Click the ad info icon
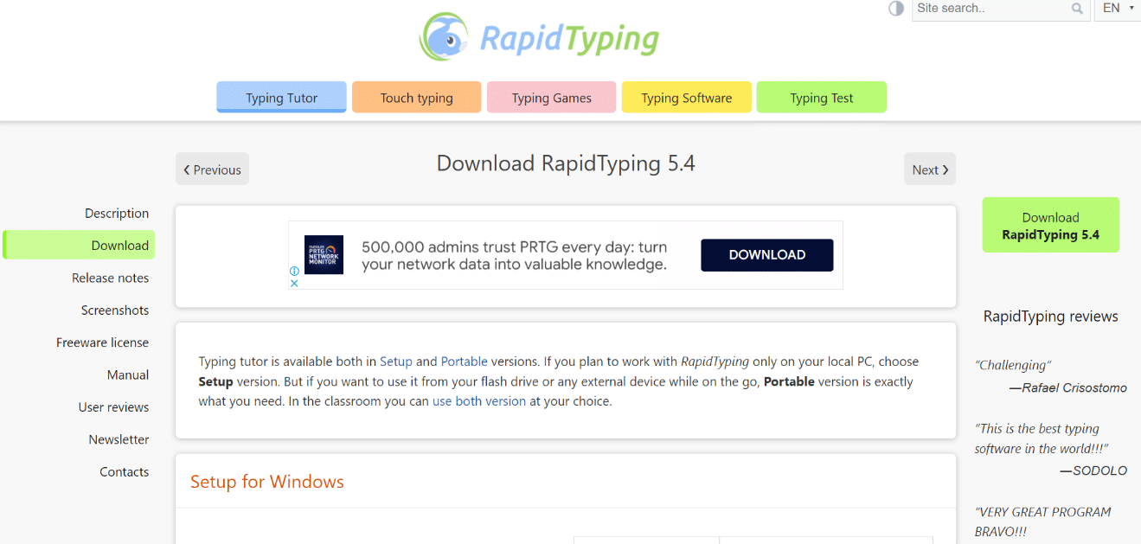The width and height of the screenshot is (1141, 544). tap(294, 271)
